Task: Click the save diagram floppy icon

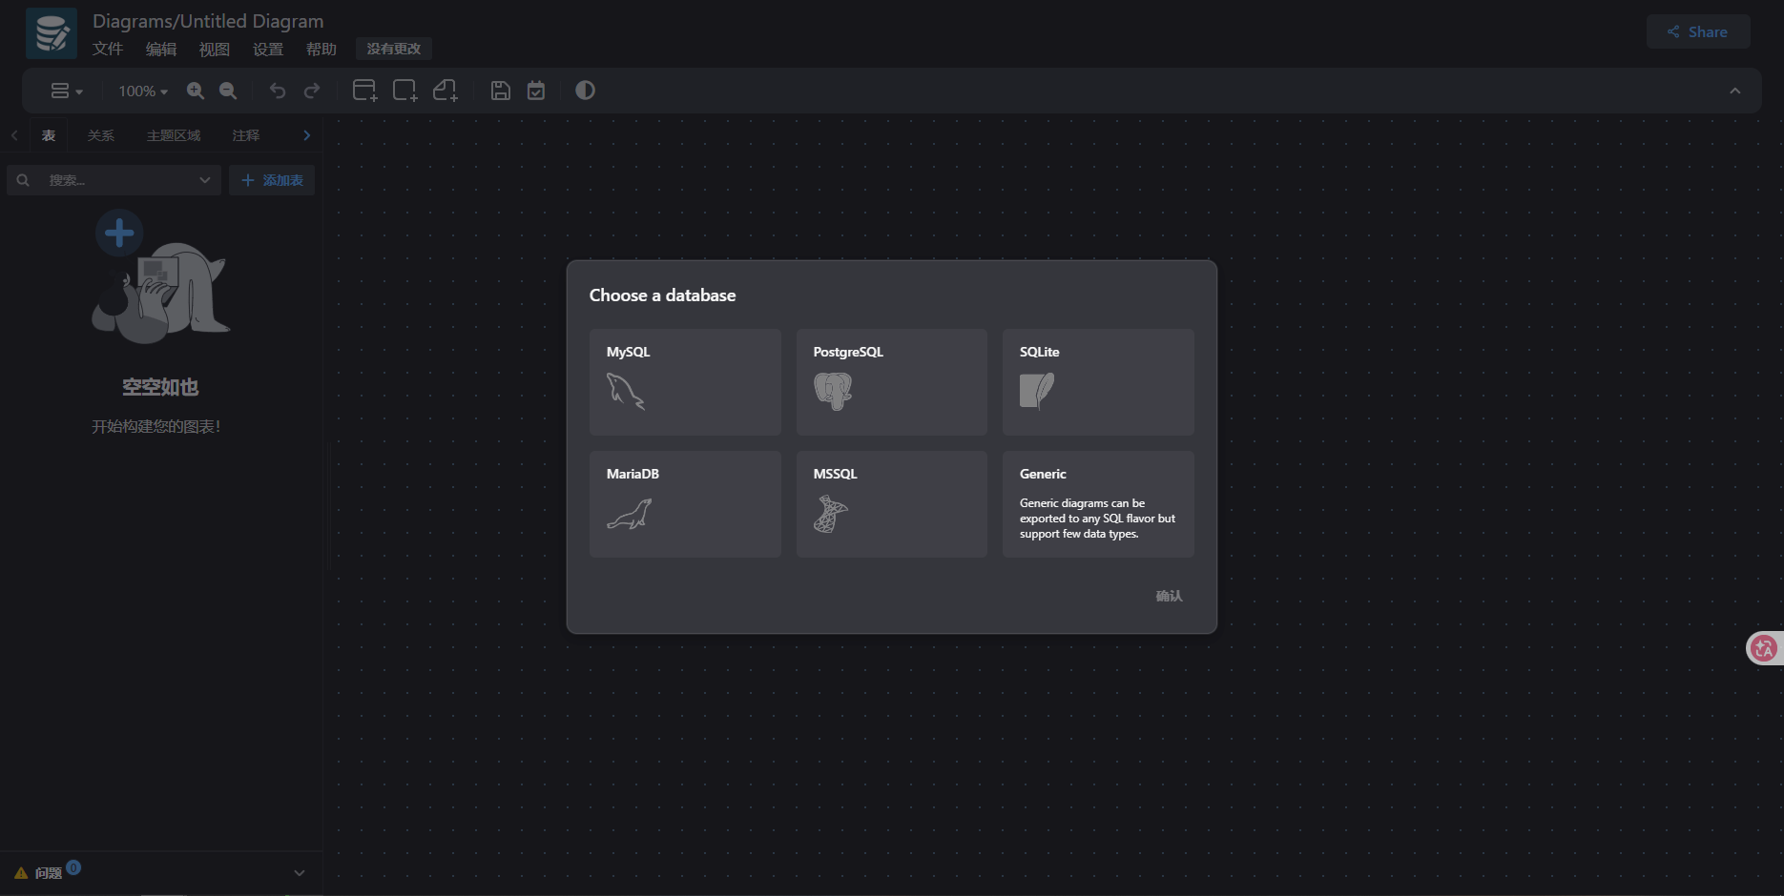Action: click(x=501, y=91)
